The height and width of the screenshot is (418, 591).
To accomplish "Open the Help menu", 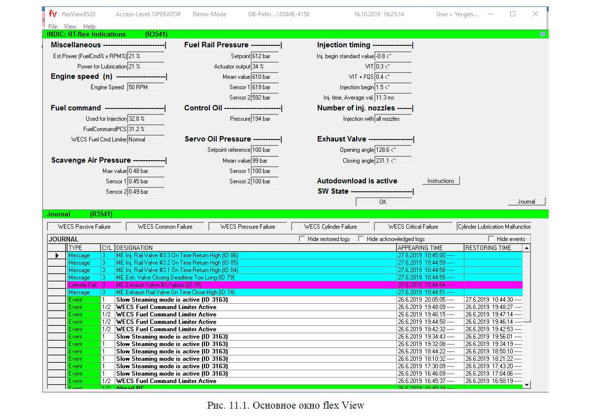I will click(89, 27).
